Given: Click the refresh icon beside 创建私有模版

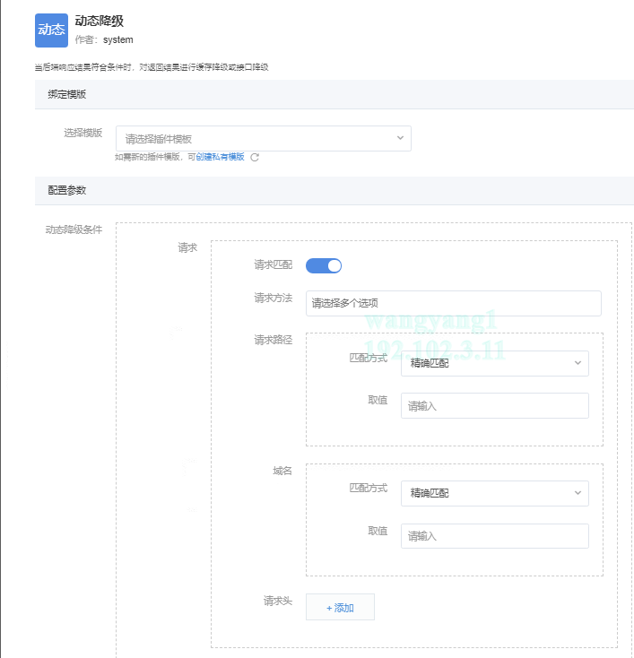Looking at the screenshot, I should coord(255,157).
